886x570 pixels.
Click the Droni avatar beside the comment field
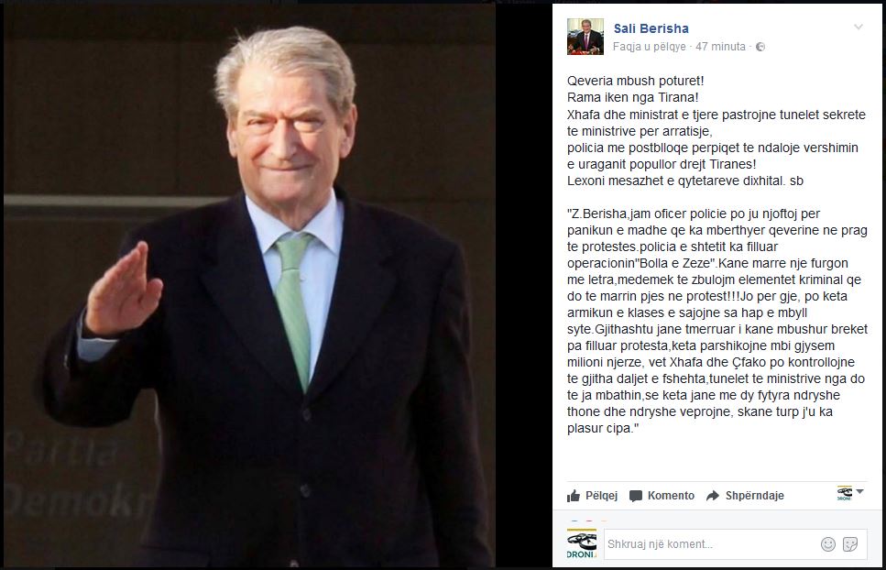(x=582, y=544)
